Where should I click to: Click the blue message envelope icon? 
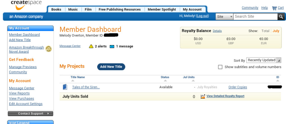coord(112,46)
